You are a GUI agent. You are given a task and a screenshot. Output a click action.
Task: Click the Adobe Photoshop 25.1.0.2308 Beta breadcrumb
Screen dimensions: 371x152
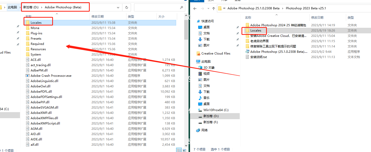[253, 8]
